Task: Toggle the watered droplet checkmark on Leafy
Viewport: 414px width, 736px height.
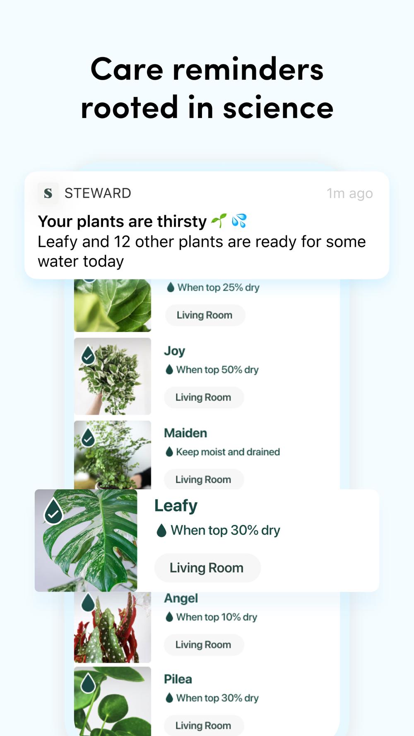Action: coord(53,512)
